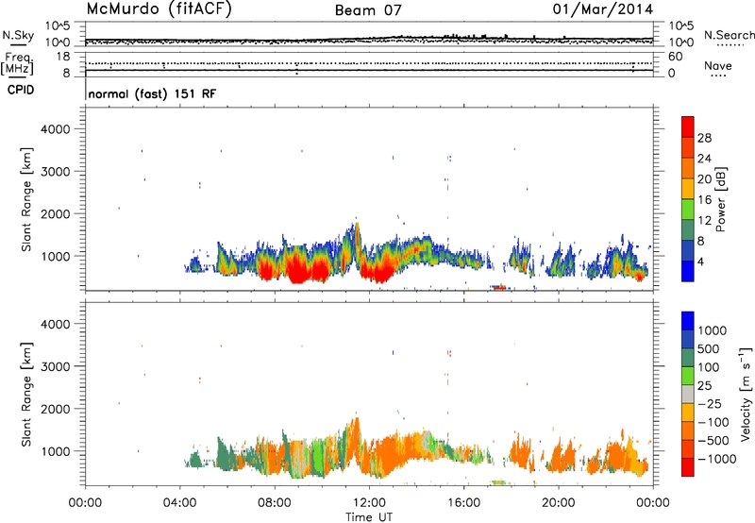Pick the gray segment of velocity colorbar
The image size is (755, 523).
click(688, 395)
